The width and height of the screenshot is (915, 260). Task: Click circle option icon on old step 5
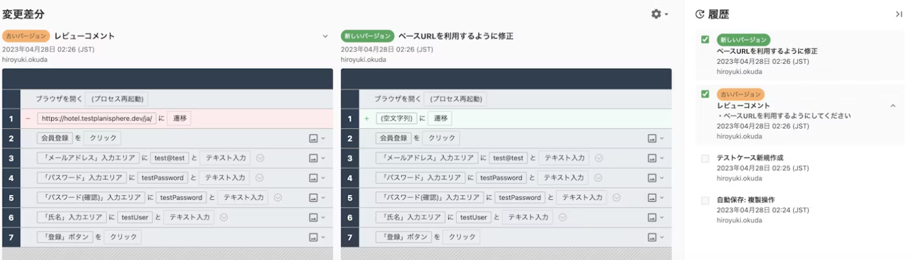pos(278,197)
